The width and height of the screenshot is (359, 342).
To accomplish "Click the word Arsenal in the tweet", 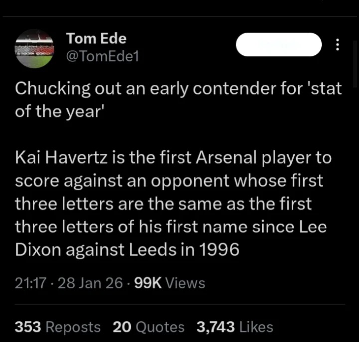I will (226, 158).
